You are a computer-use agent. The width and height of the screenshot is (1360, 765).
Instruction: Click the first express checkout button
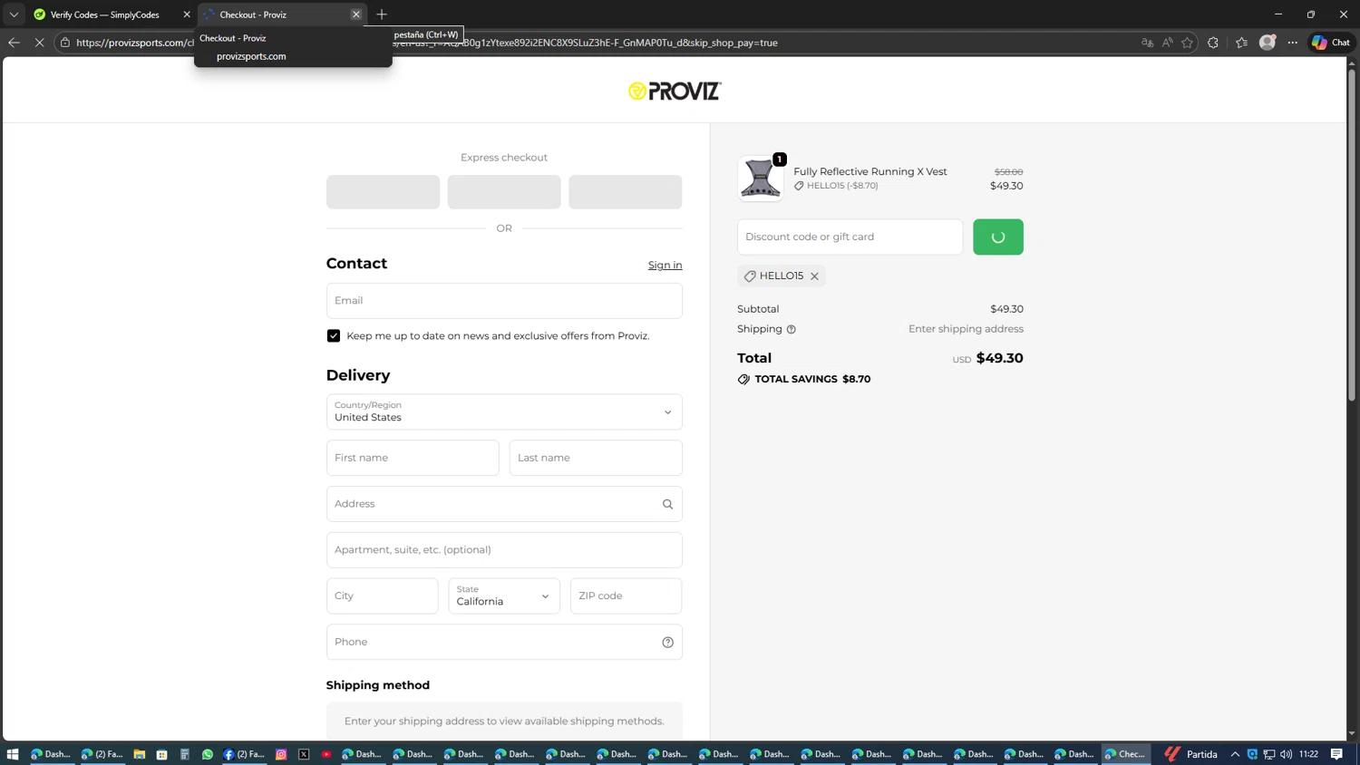383,192
